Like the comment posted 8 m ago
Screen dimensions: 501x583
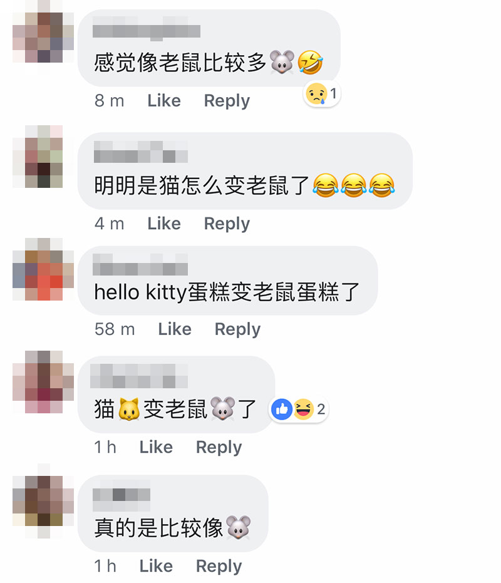(164, 101)
